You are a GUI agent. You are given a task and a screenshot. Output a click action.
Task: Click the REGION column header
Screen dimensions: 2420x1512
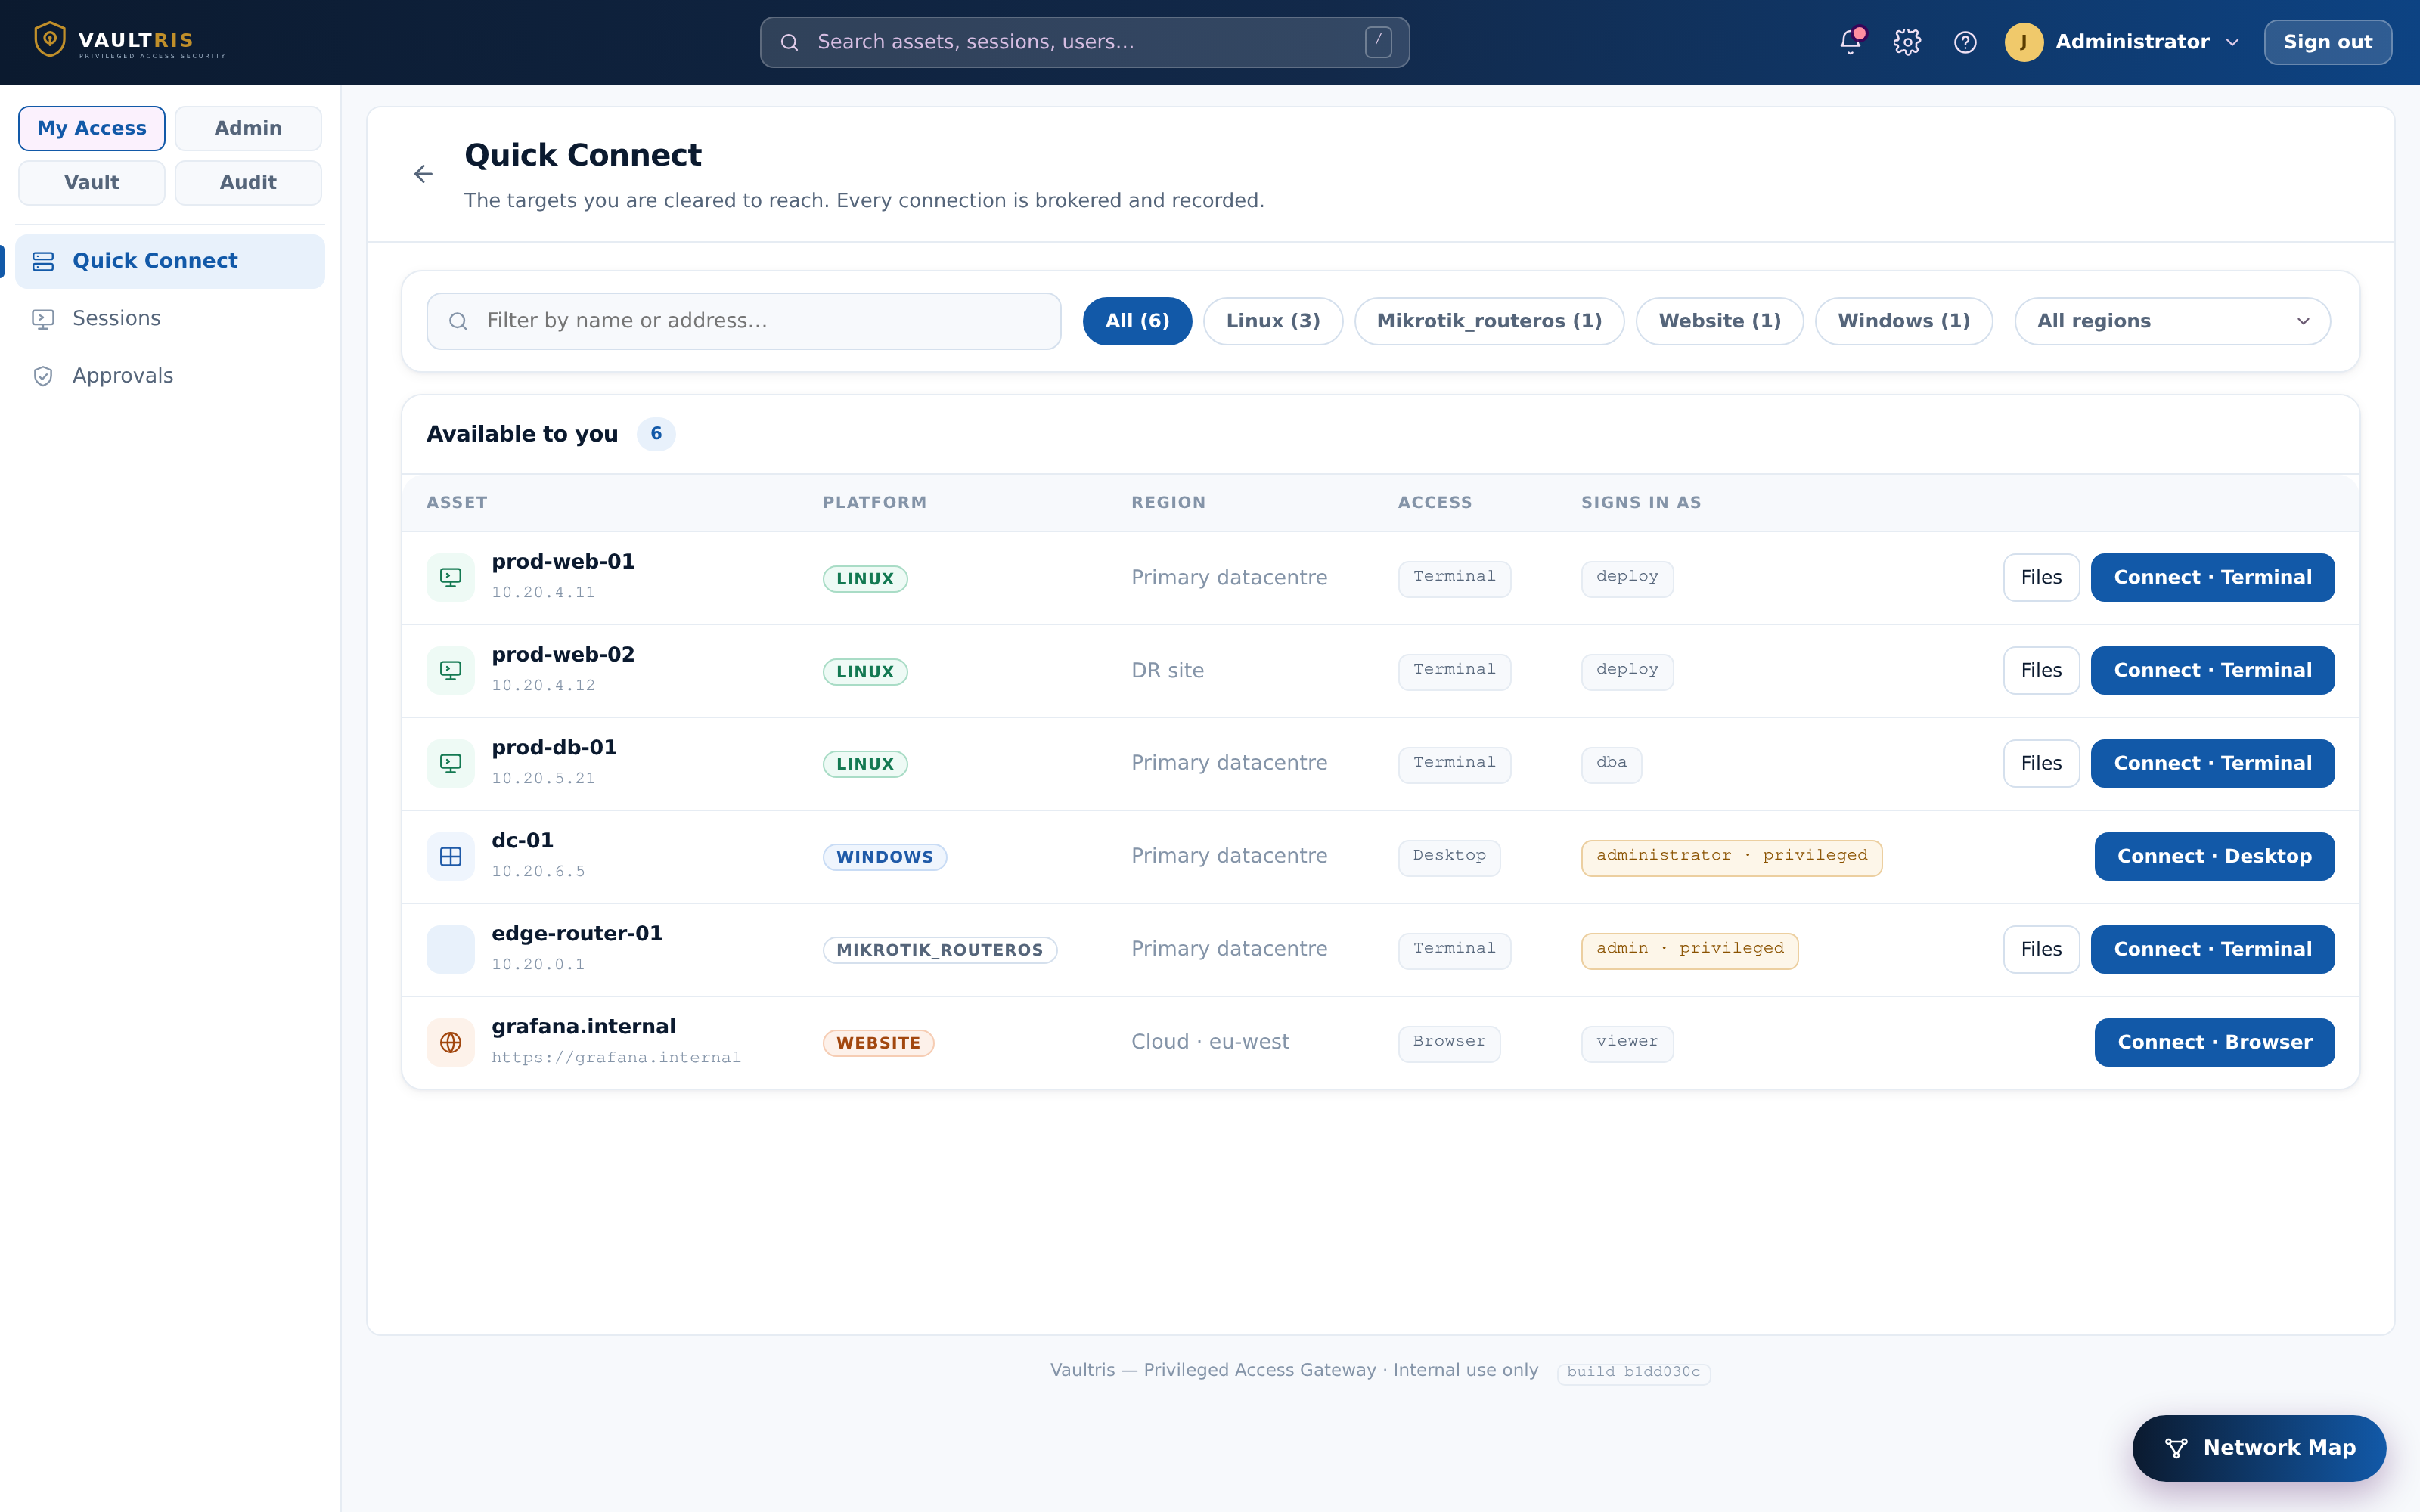(1168, 503)
